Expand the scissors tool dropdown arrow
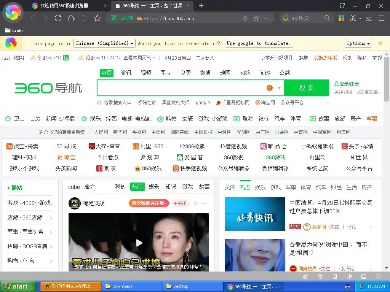Screen dimensions: 390x292 [x=360, y=18]
